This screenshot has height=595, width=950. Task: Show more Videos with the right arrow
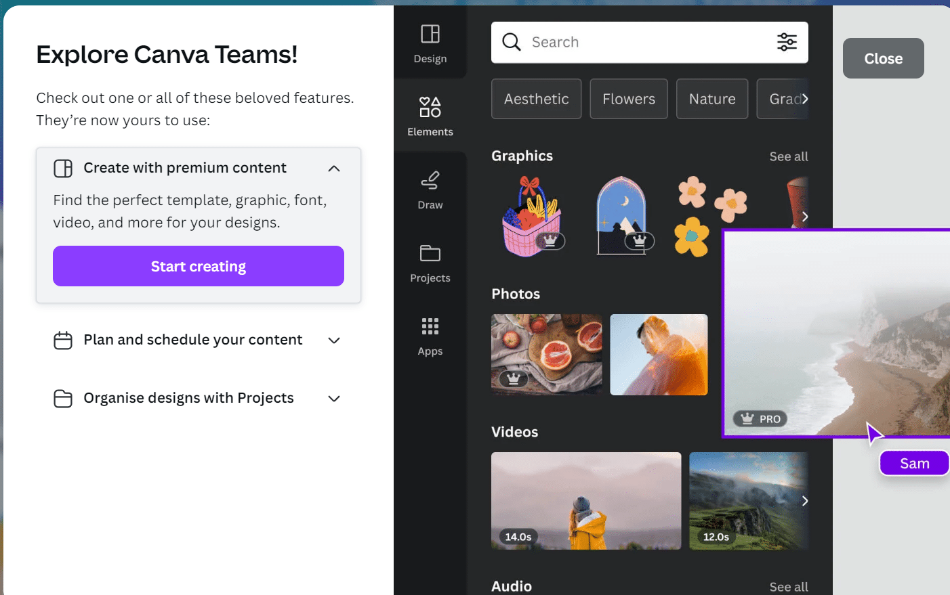click(x=804, y=501)
